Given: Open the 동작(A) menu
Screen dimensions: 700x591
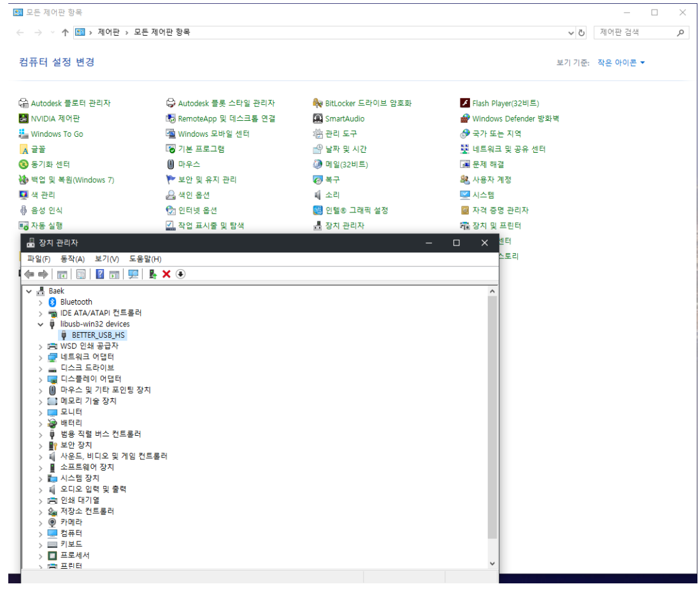Looking at the screenshot, I should tap(73, 259).
